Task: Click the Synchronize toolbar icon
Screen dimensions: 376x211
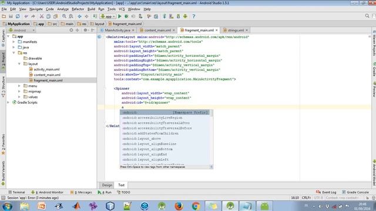Action: tap(18, 16)
